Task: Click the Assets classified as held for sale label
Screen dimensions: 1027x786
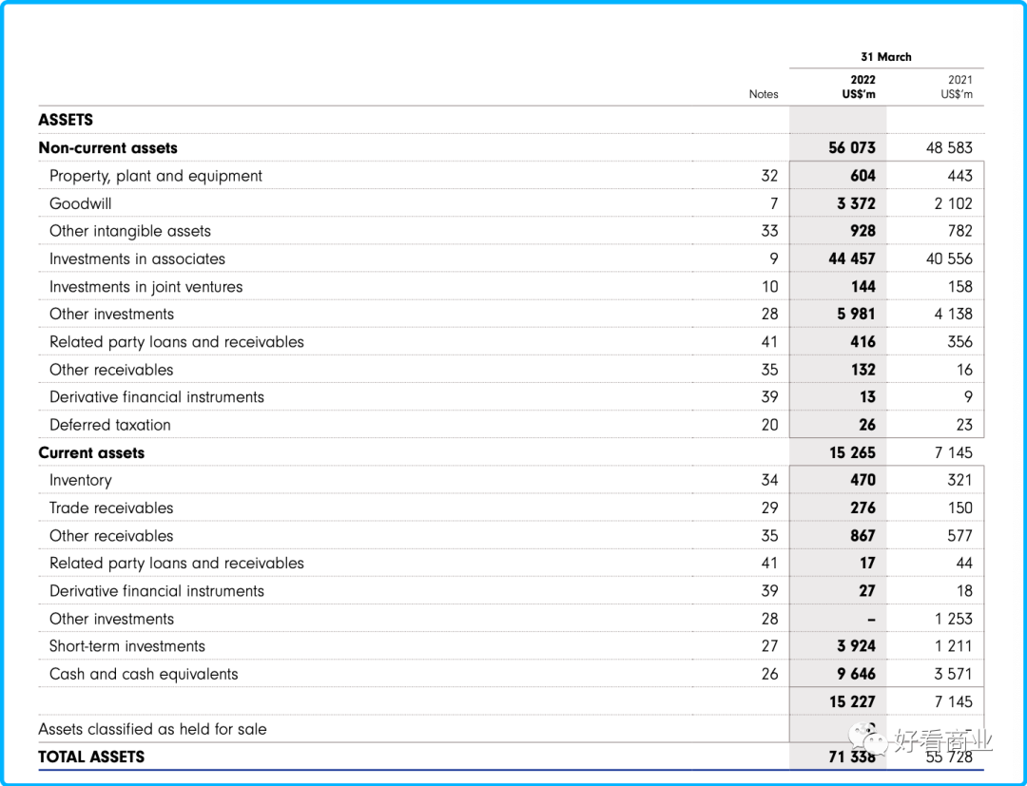Action: point(152,730)
